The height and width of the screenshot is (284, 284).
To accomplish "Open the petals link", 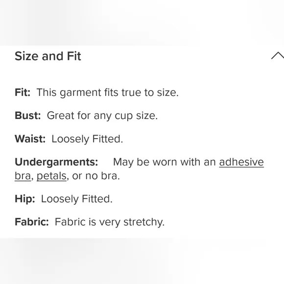I will point(51,176).
